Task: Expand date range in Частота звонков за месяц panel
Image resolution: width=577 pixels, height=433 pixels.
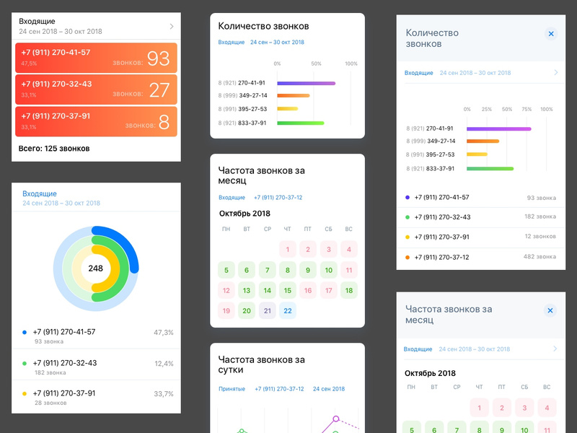Action: (x=554, y=348)
